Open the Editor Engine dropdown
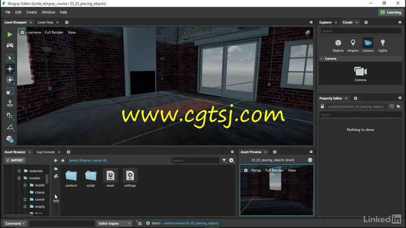406x228 pixels. (x=114, y=223)
